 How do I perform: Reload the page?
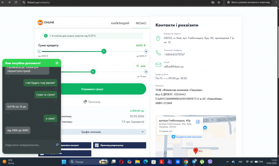pos(16,2)
